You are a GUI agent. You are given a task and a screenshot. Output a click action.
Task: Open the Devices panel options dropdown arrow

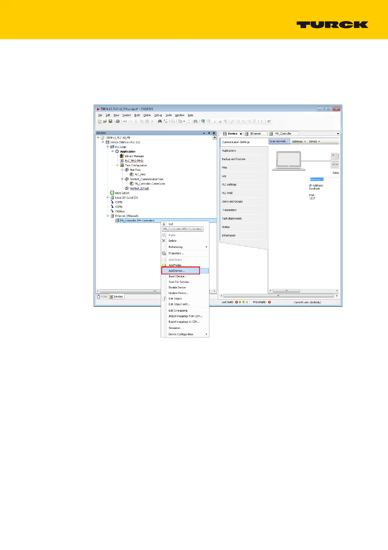pyautogui.click(x=204, y=133)
